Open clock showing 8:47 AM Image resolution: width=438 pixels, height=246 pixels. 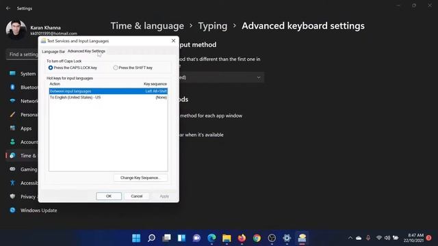(x=413, y=238)
